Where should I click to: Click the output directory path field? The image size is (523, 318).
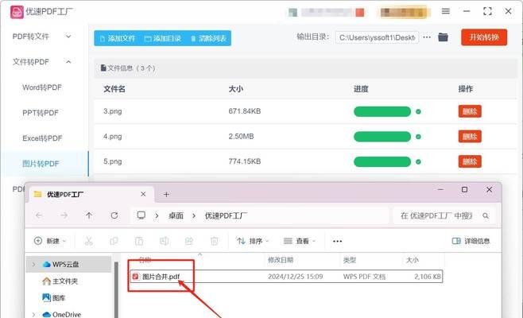(377, 37)
